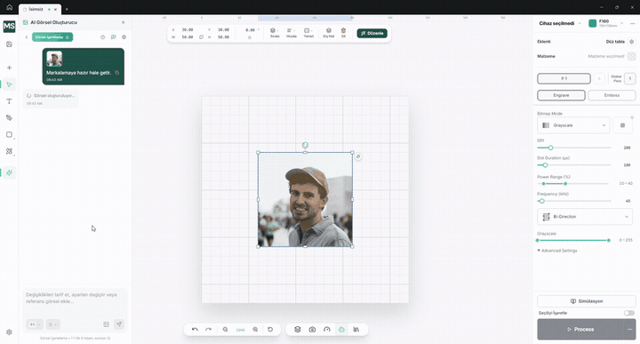The height and width of the screenshot is (344, 640).
Task: Open Düz tabla attachment settings gear
Action: (631, 42)
